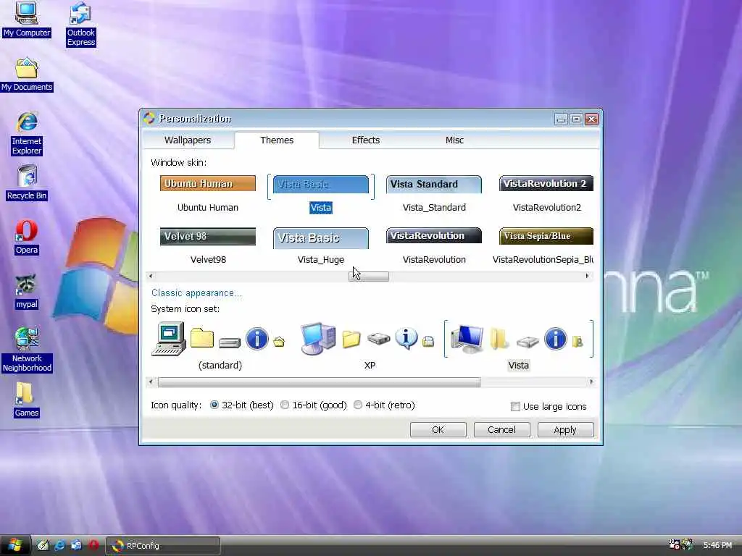This screenshot has height=556, width=742.
Task: Choose the VistaRevolution2 window skin
Action: (x=546, y=194)
